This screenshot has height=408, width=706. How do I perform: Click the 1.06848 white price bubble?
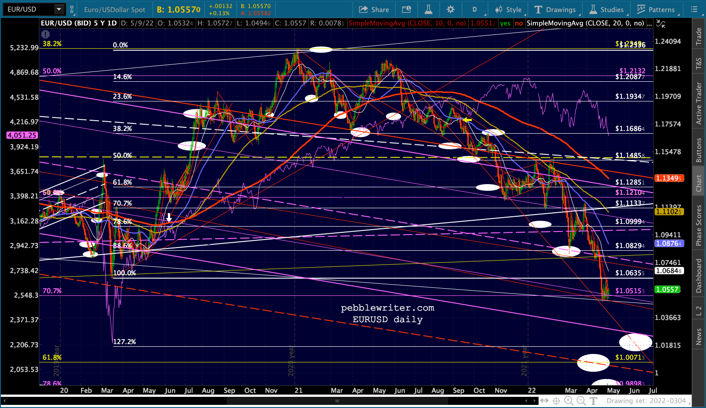pyautogui.click(x=669, y=271)
